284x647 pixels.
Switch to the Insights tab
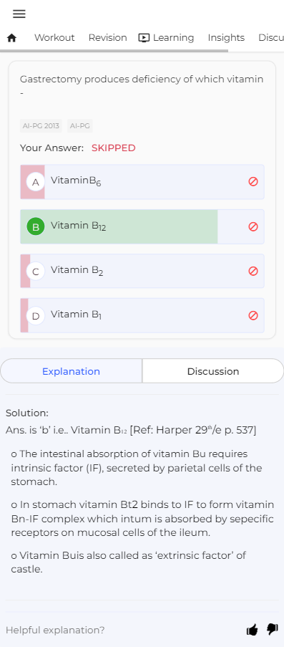(226, 38)
